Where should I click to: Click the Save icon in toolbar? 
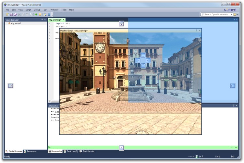click(11, 15)
